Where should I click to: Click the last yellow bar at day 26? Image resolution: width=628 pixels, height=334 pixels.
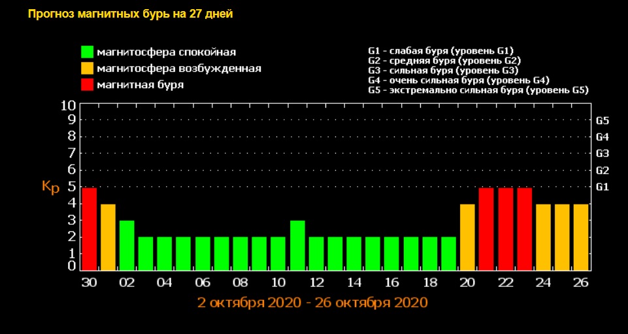tap(581, 237)
